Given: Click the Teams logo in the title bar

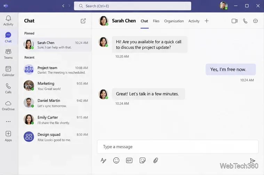Looking at the screenshot, I should coord(6,6).
